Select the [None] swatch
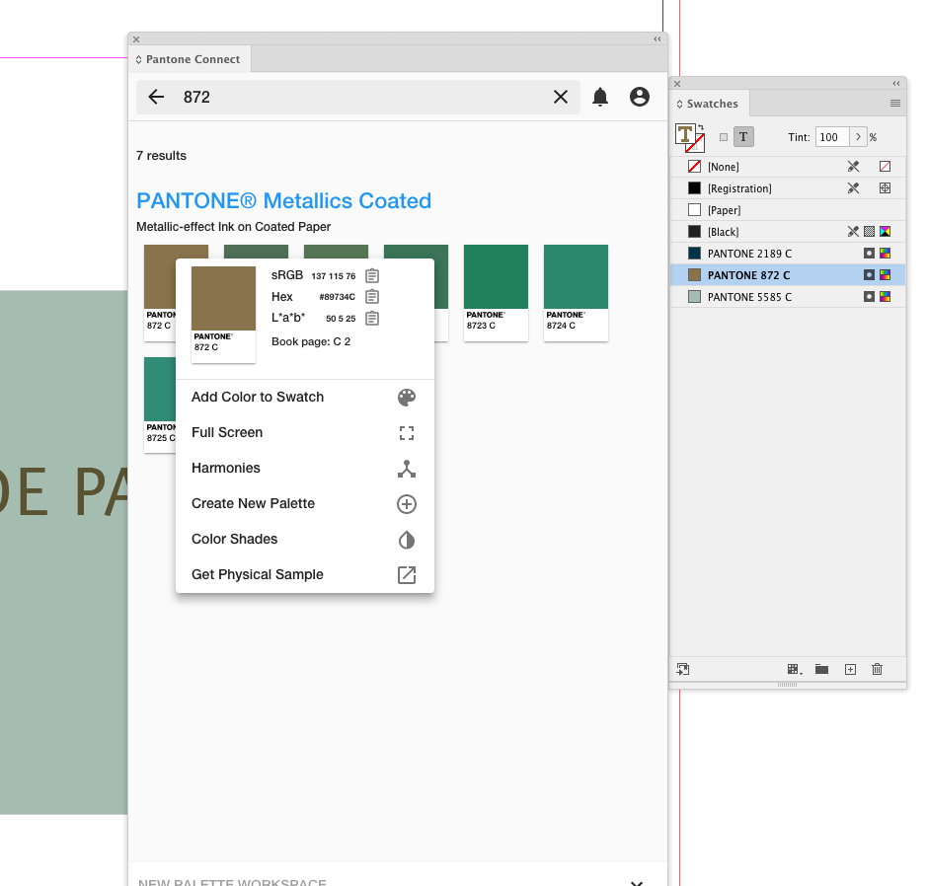This screenshot has width=927, height=886. (x=788, y=167)
